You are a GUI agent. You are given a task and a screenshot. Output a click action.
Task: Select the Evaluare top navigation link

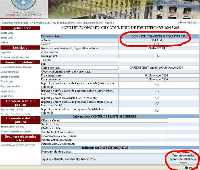click(x=90, y=23)
